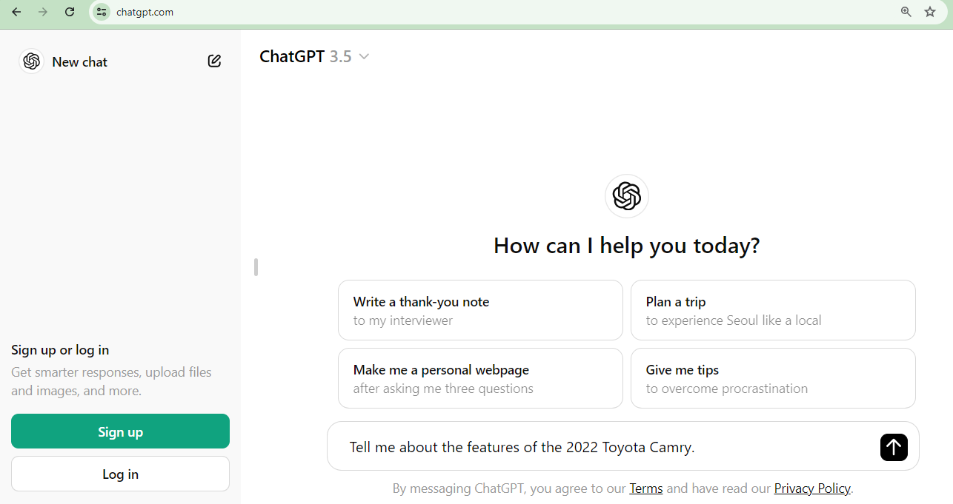This screenshot has width=953, height=504.
Task: Open the site information icon in address bar
Action: (x=101, y=12)
